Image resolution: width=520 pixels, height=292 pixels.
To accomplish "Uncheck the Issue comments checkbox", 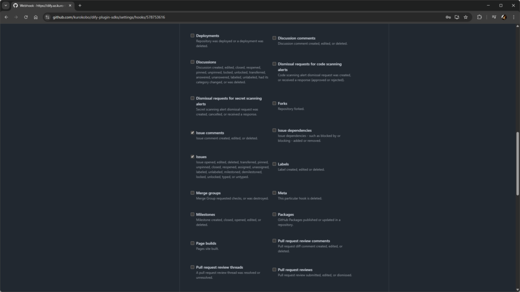I will pos(192,133).
